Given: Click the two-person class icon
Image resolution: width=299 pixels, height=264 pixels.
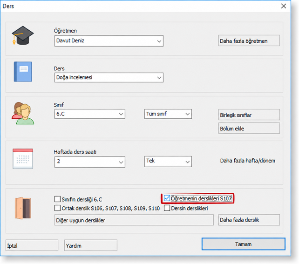Looking at the screenshot, I should [23, 113].
